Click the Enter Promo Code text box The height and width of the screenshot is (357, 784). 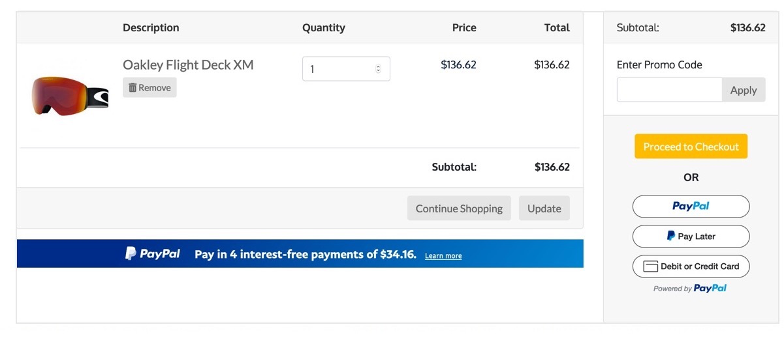669,90
